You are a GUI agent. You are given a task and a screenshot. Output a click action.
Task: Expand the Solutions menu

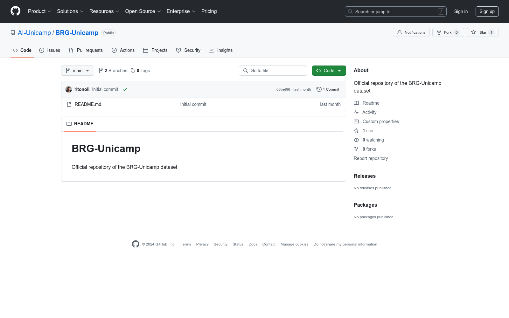pyautogui.click(x=70, y=11)
